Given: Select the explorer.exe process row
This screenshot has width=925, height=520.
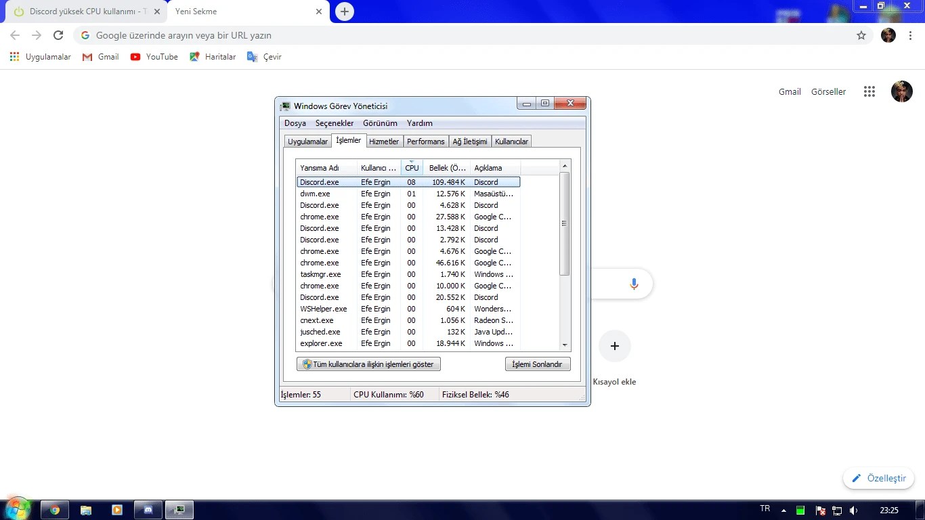Looking at the screenshot, I should pos(408,343).
